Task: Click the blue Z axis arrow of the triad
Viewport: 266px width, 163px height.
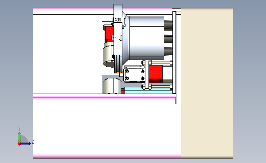Action: [25, 143]
